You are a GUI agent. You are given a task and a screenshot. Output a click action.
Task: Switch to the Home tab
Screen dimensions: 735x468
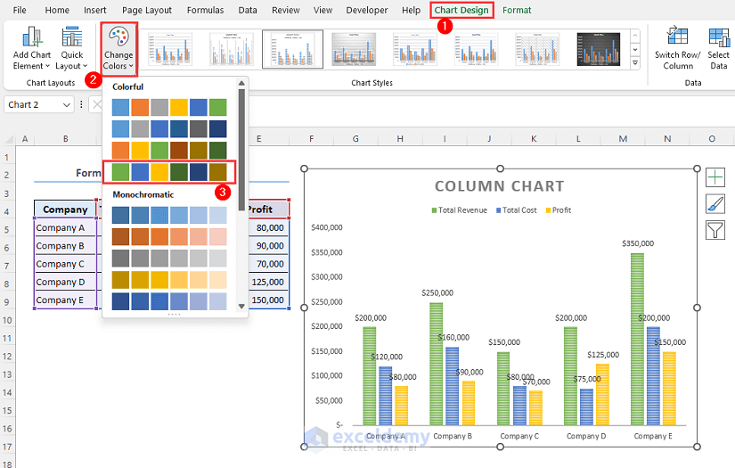pyautogui.click(x=57, y=10)
